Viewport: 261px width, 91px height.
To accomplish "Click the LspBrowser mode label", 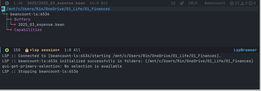I will (x=245, y=50).
